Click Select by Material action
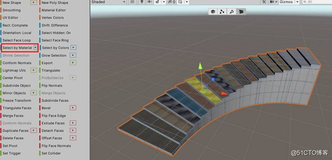Screen dimensions: 332x160 [x=17, y=48]
